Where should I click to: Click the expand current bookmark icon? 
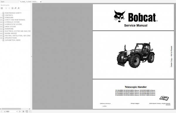click(12, 8)
